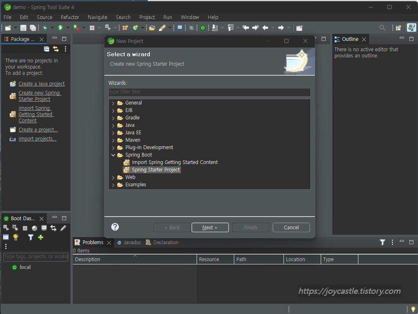Click the magnifier search icon in top-right toolbar
418x314 pixels.
[382, 28]
